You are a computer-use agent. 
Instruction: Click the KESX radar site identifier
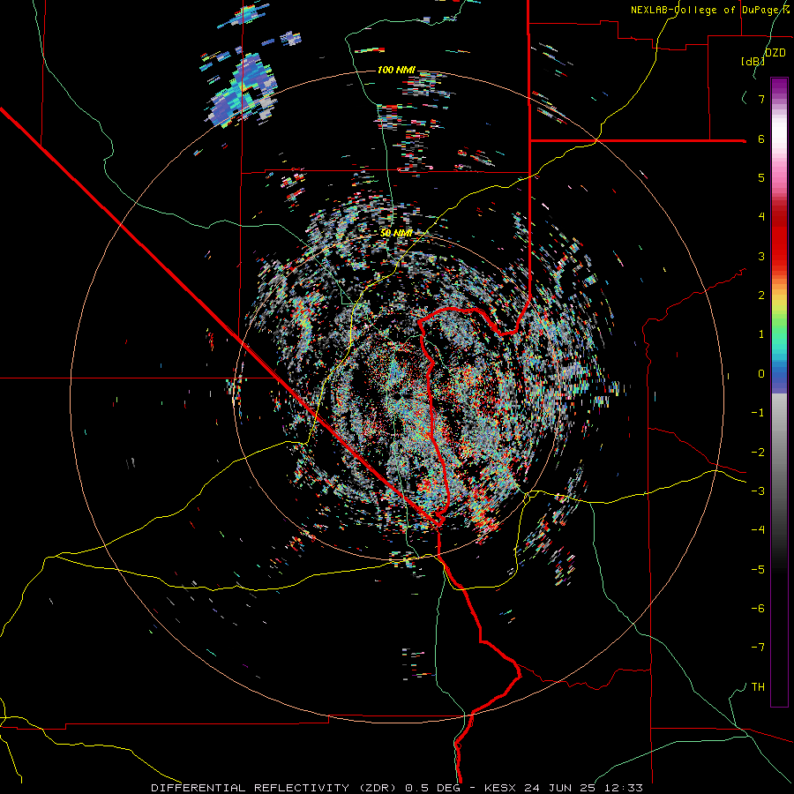[501, 788]
